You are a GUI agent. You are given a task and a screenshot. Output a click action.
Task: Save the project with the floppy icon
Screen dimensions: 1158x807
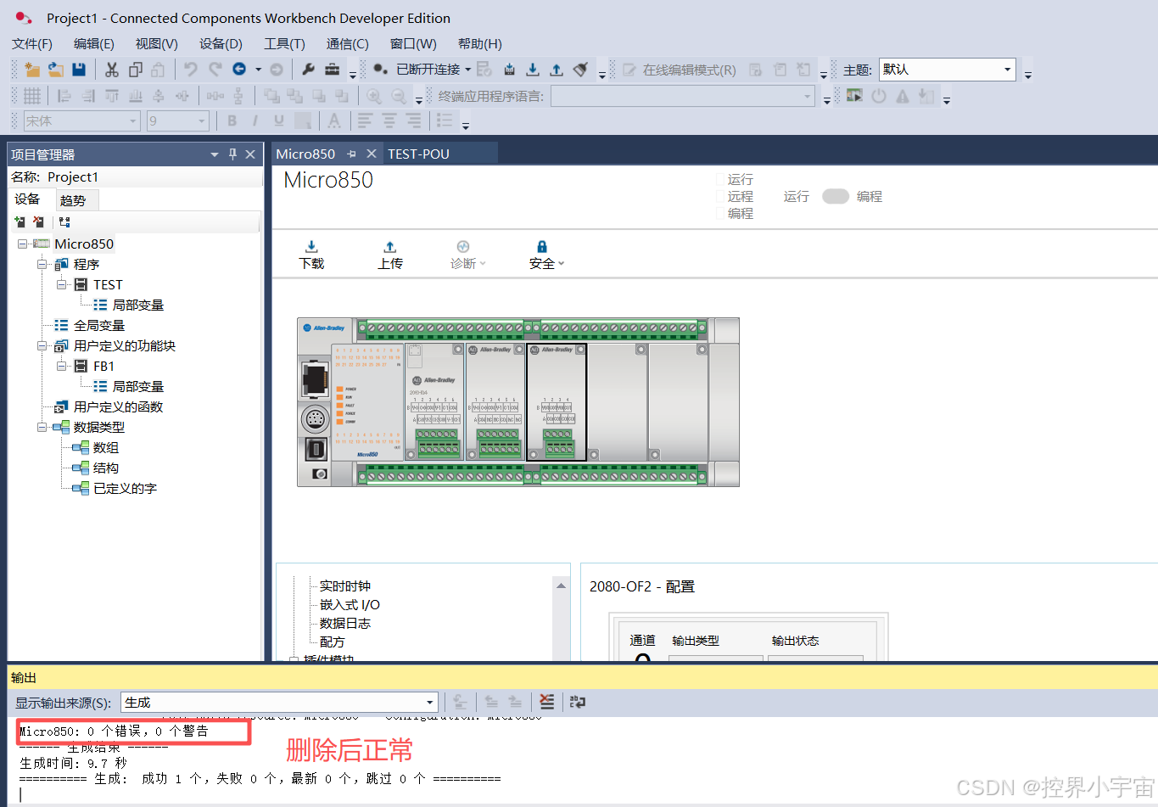(x=79, y=70)
